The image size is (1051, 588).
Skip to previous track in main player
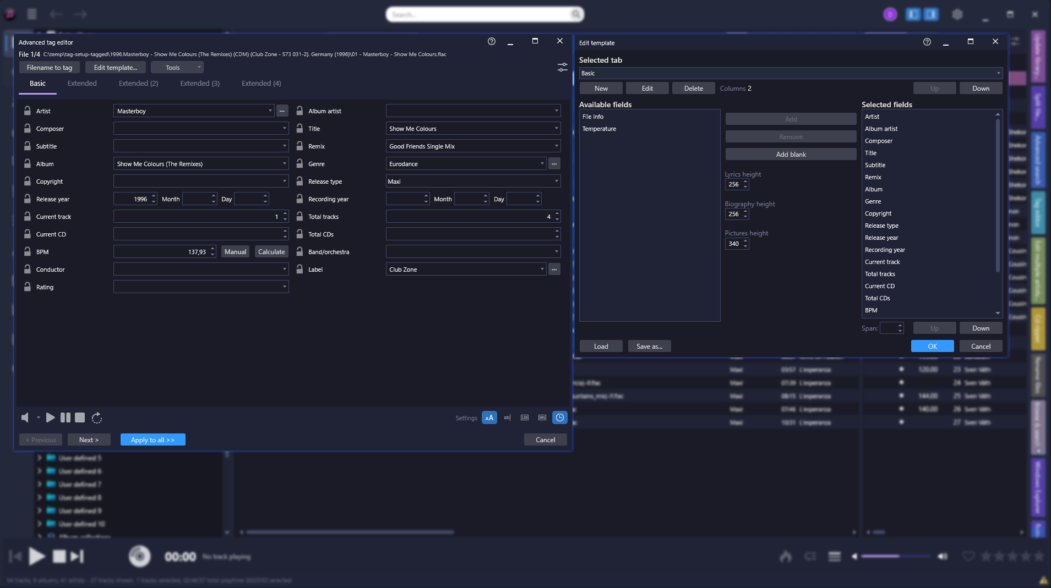[x=15, y=557]
